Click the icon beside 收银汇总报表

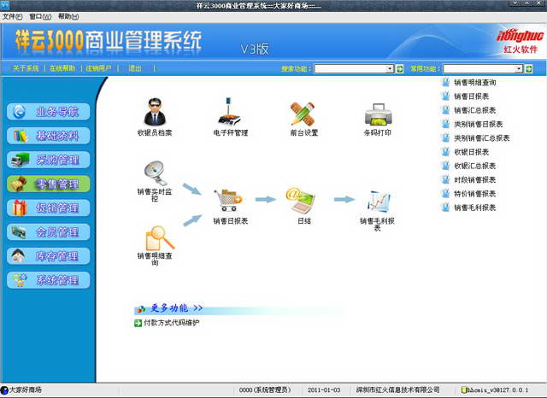445,166
